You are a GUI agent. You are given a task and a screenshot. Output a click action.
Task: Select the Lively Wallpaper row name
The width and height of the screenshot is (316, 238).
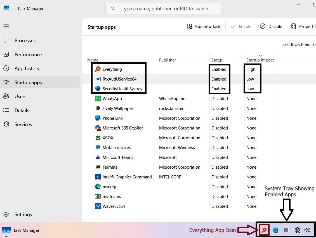point(118,108)
